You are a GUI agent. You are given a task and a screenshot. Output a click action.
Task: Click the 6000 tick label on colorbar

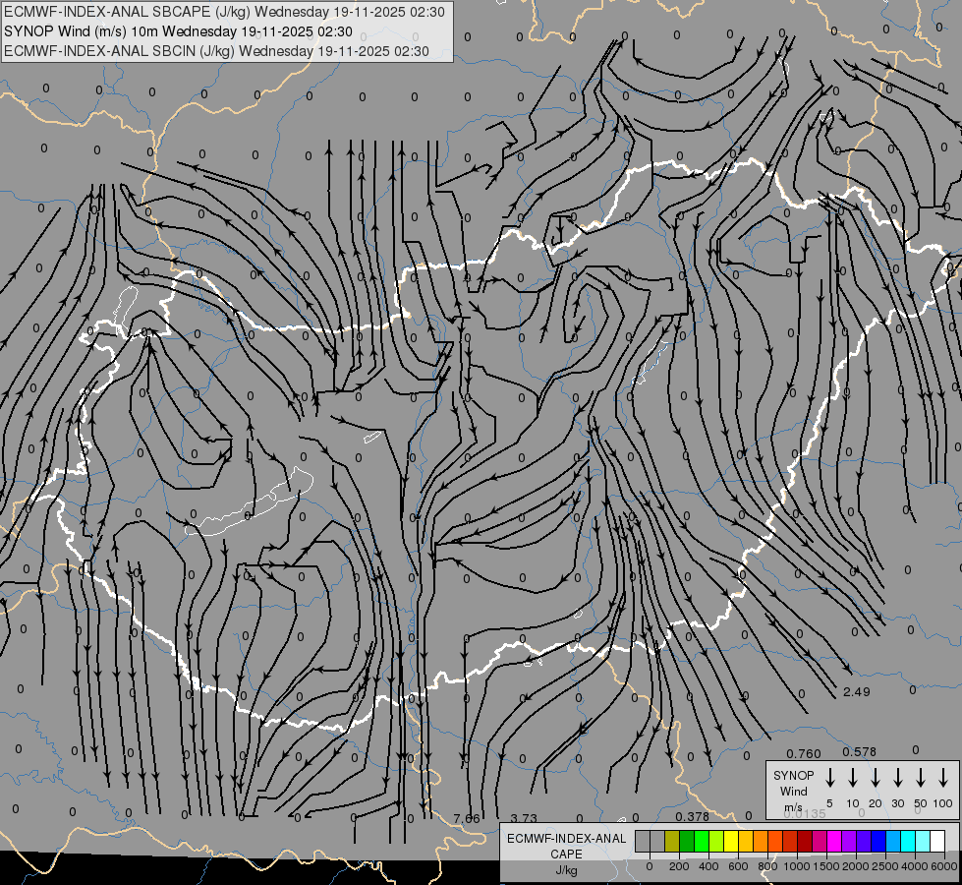click(944, 866)
